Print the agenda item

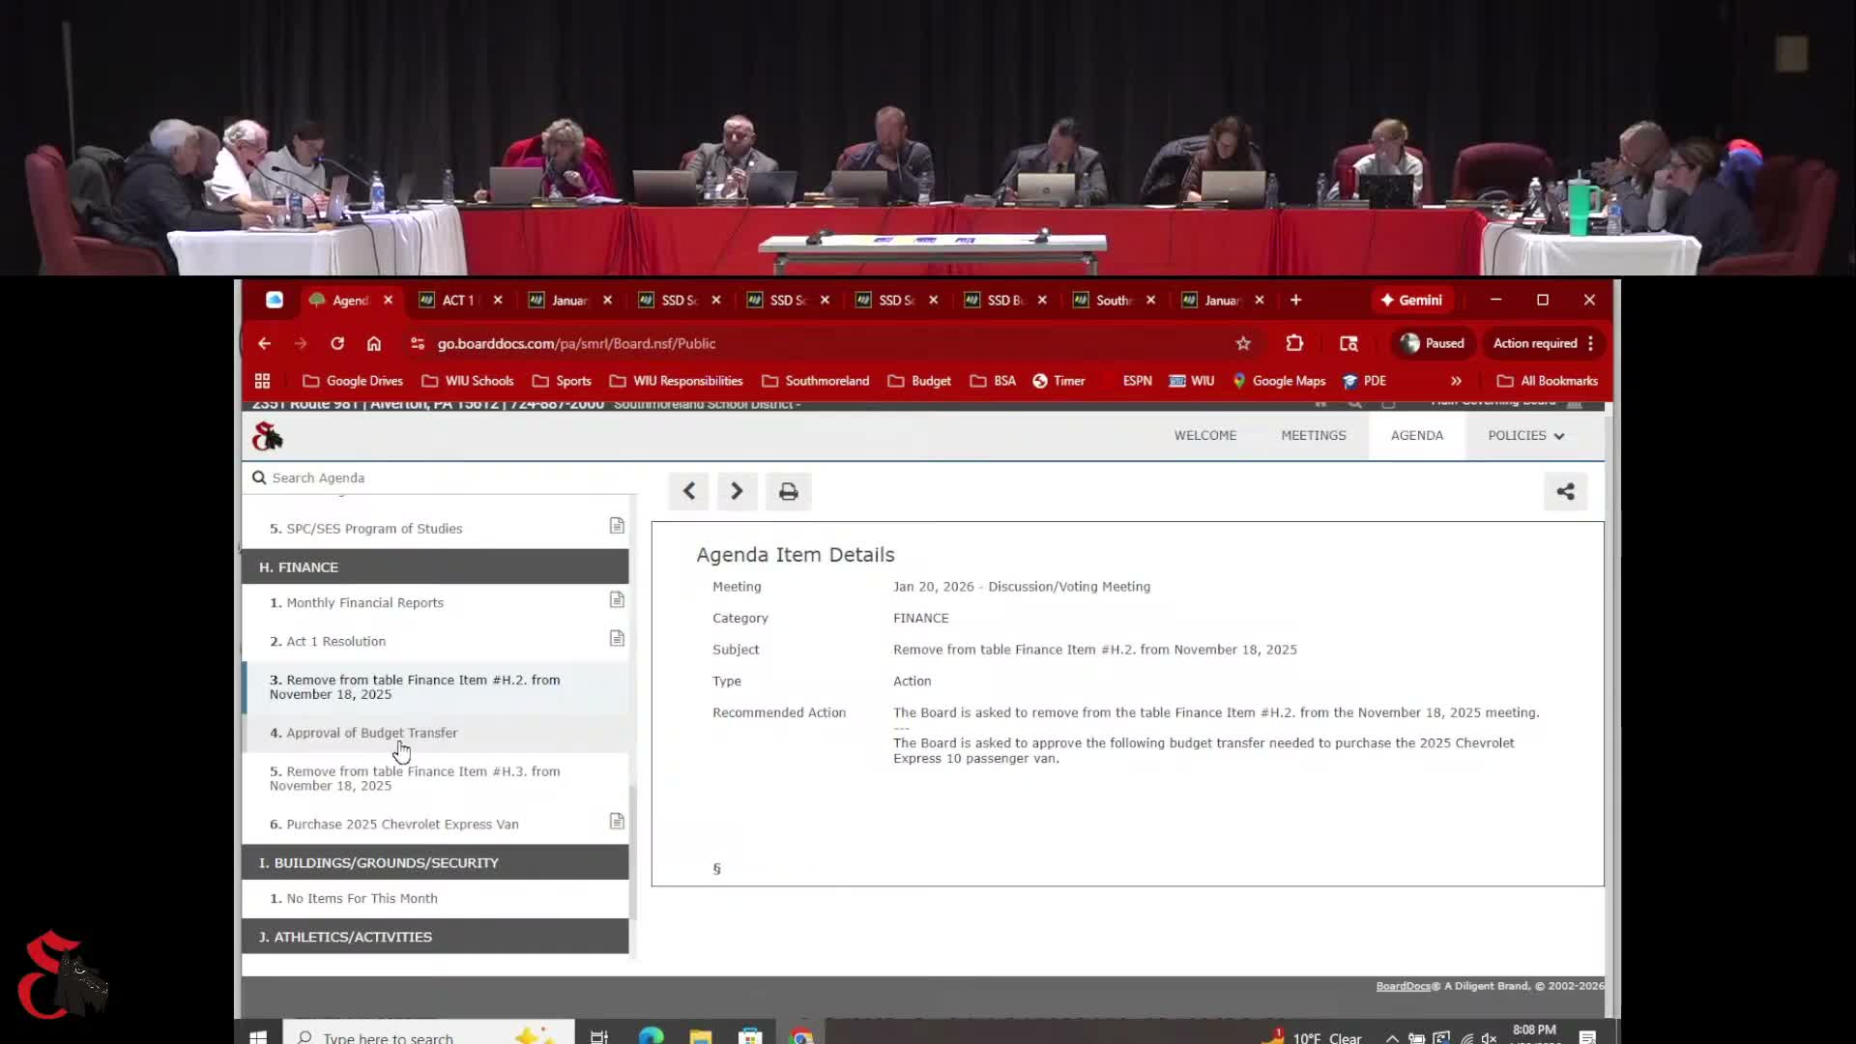tap(788, 492)
